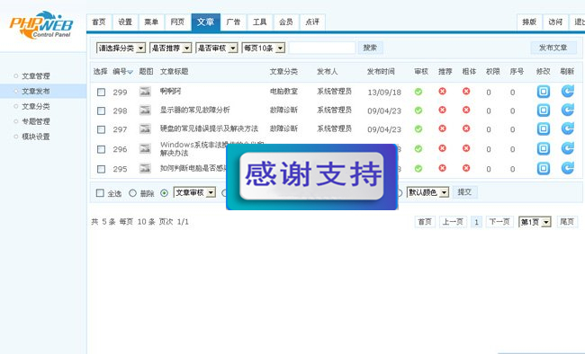
Task: Refresh article 295 with its refresh icon
Action: (568, 168)
